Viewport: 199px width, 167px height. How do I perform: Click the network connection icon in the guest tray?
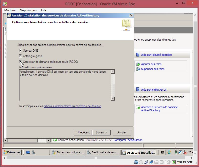[180, 152]
